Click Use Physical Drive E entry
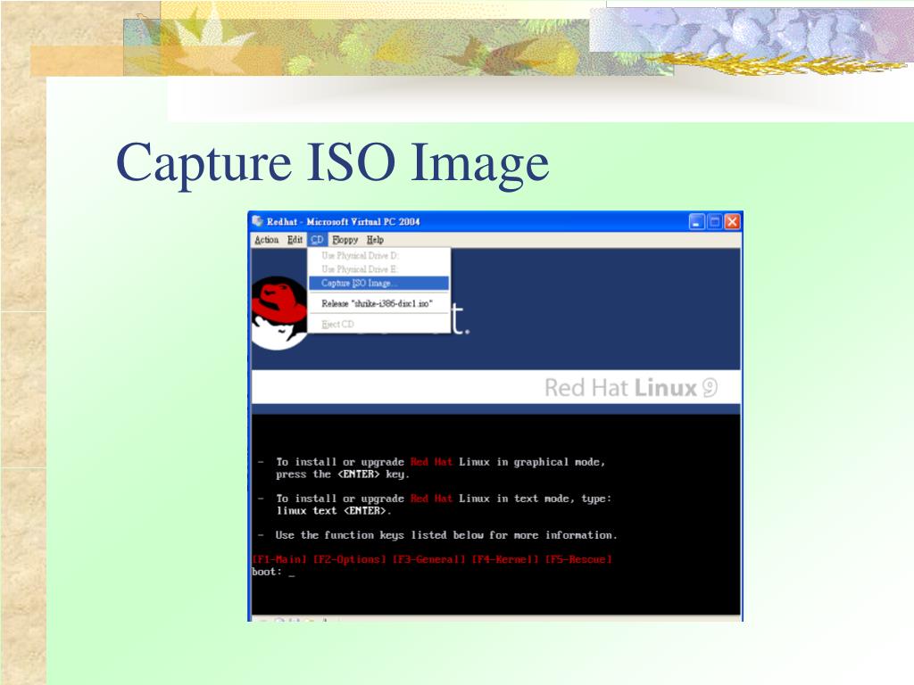 pos(378,269)
